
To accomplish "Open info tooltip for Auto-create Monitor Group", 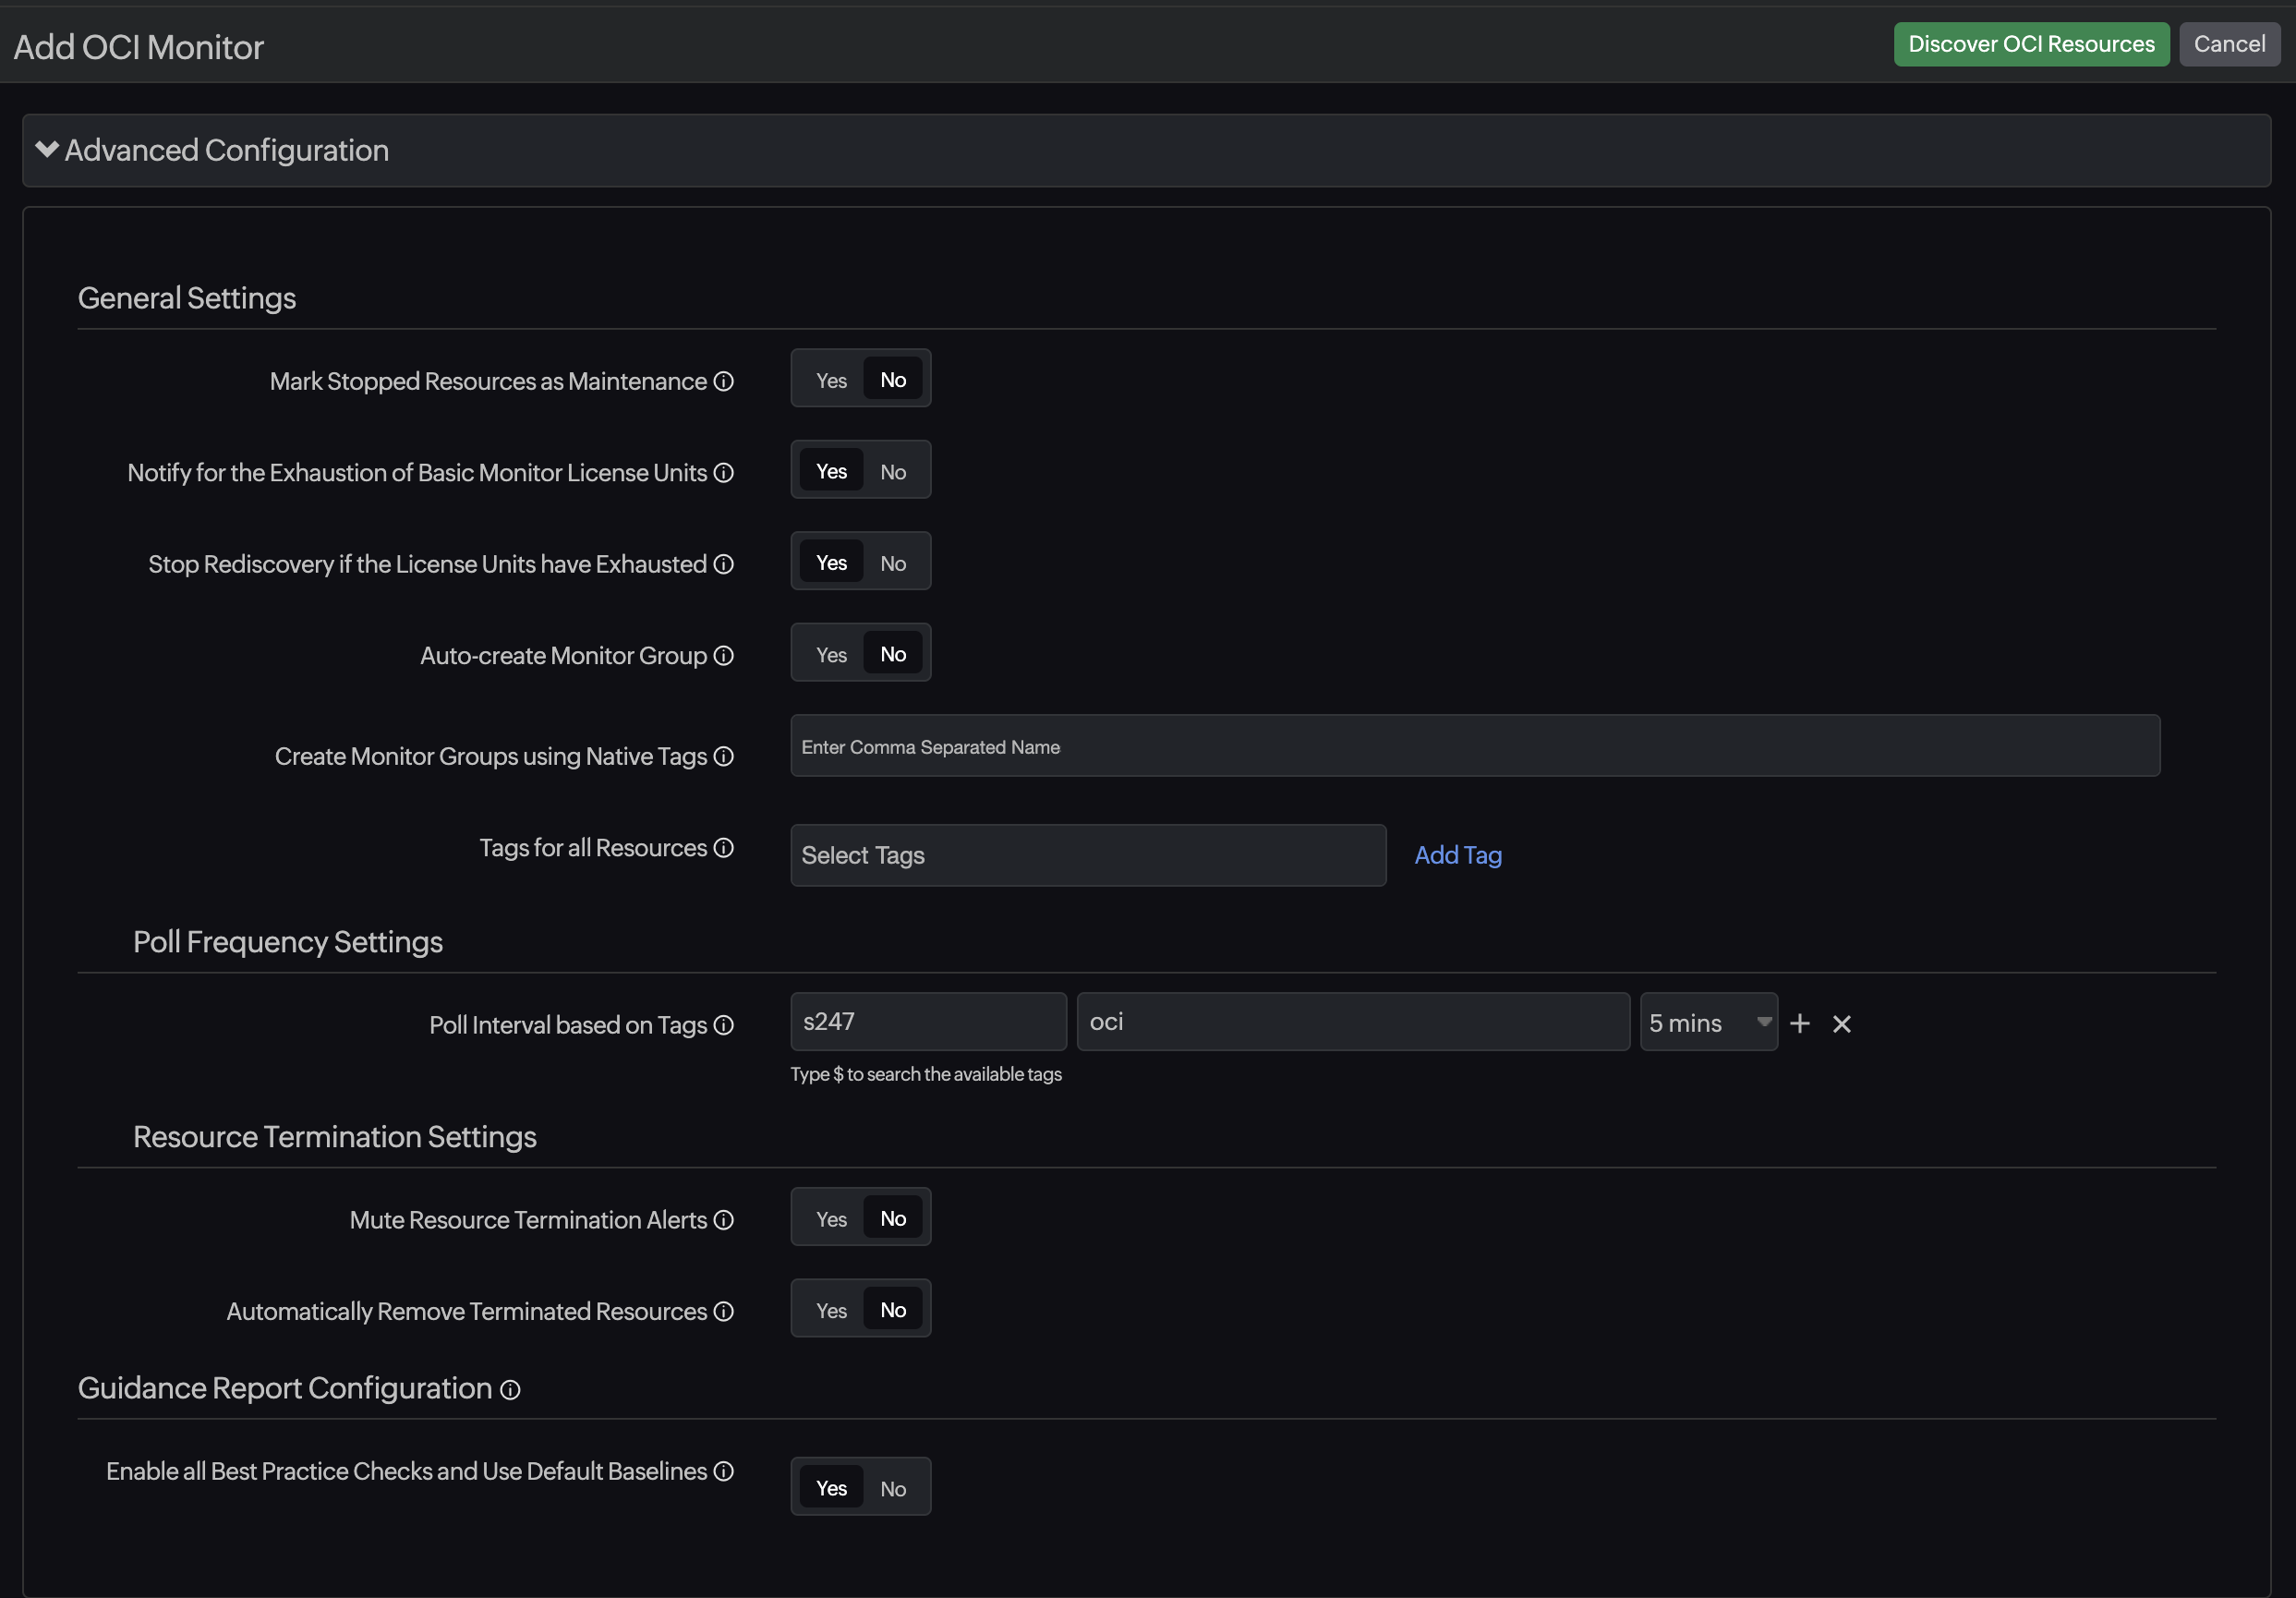I will [x=724, y=656].
